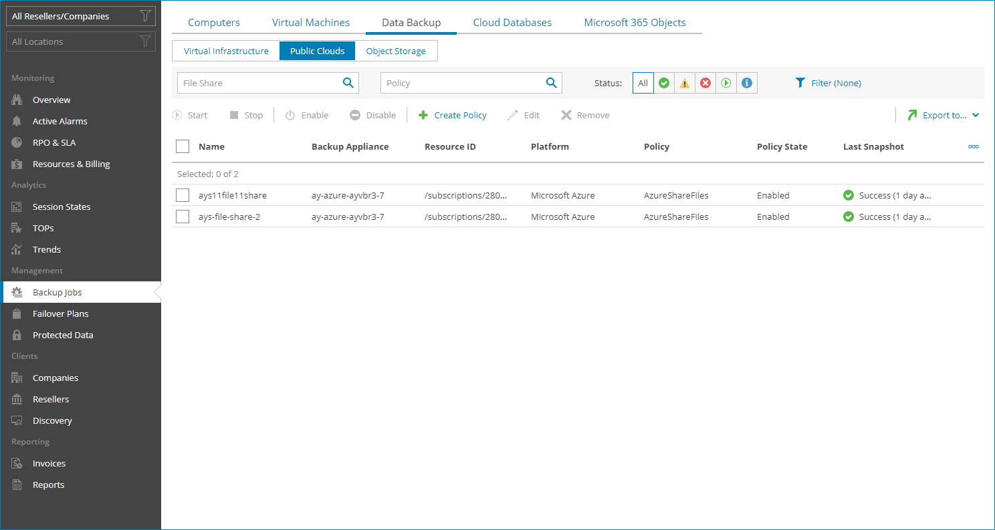Open Active Alarms in the sidebar
The height and width of the screenshot is (530, 995).
(x=60, y=121)
